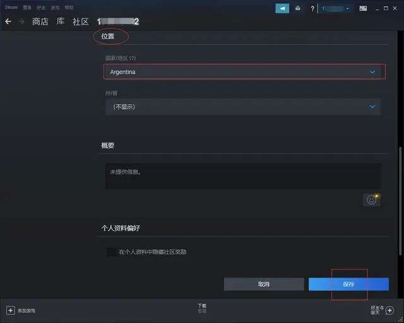Open the 下载 manager at bottom

tap(202, 308)
